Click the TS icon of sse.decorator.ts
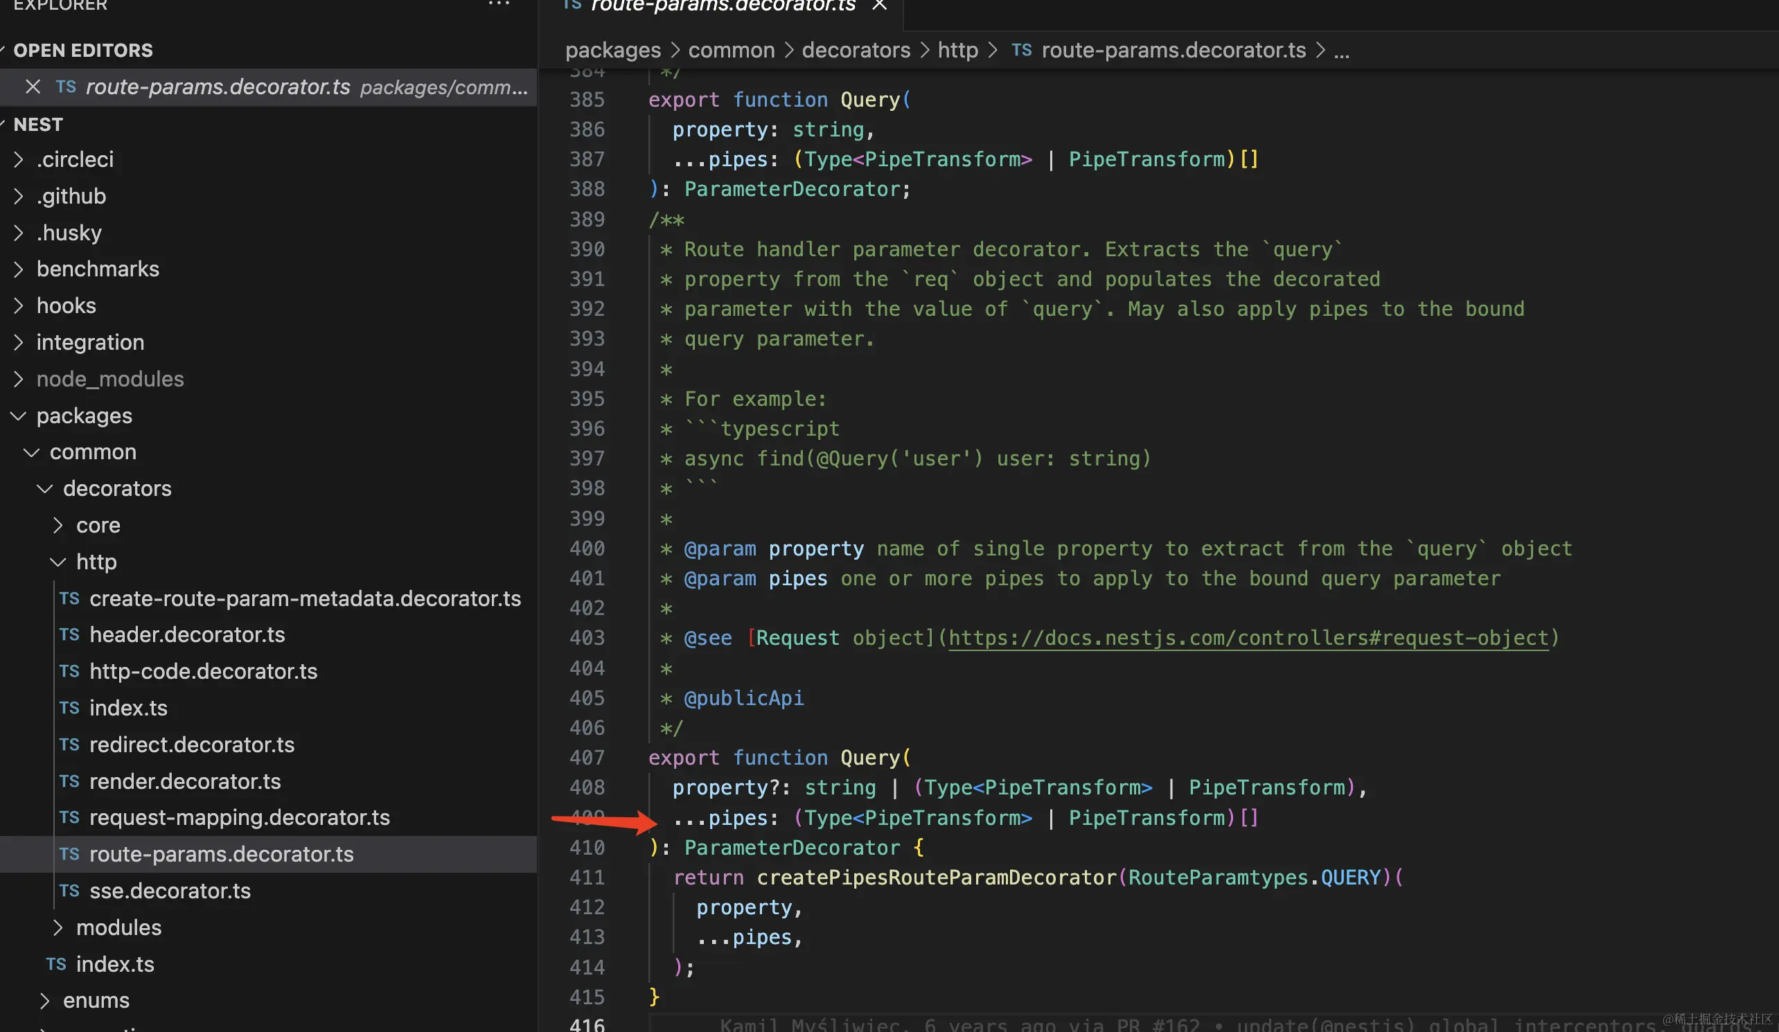Image resolution: width=1779 pixels, height=1032 pixels. click(x=69, y=891)
